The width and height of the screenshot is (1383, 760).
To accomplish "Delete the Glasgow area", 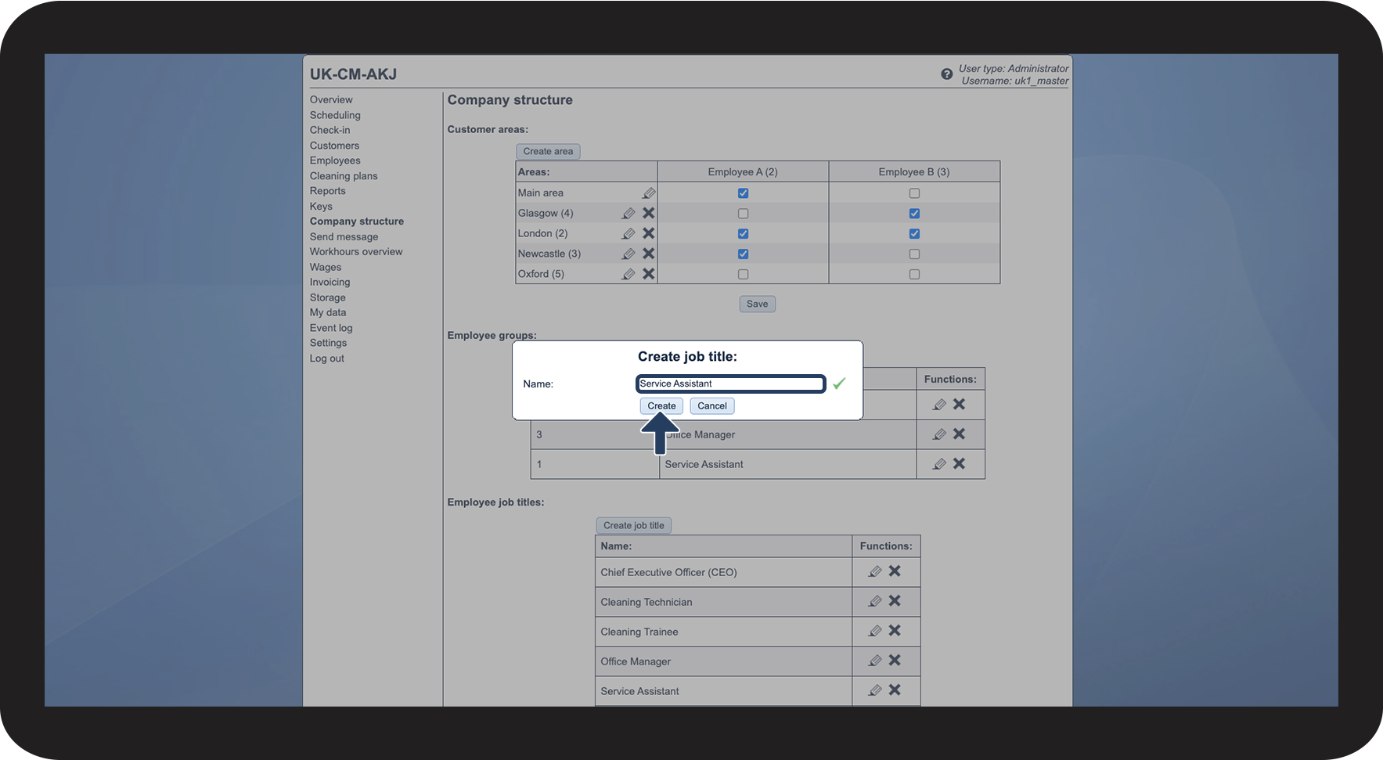I will [x=649, y=213].
